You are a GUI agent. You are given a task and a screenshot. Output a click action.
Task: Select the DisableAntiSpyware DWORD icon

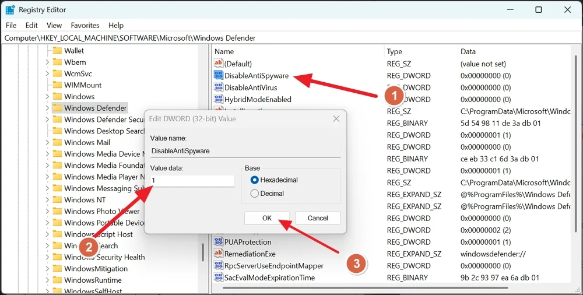coord(218,75)
